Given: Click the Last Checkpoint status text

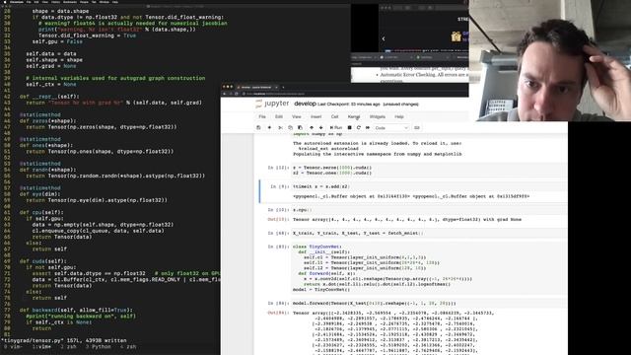Looking at the screenshot, I should tap(348, 105).
